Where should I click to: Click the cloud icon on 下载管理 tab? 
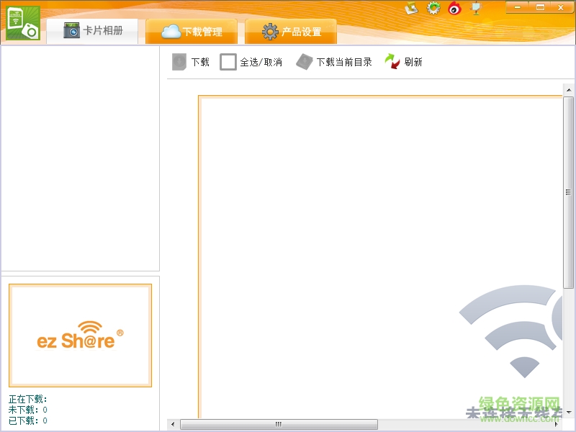[x=170, y=32]
